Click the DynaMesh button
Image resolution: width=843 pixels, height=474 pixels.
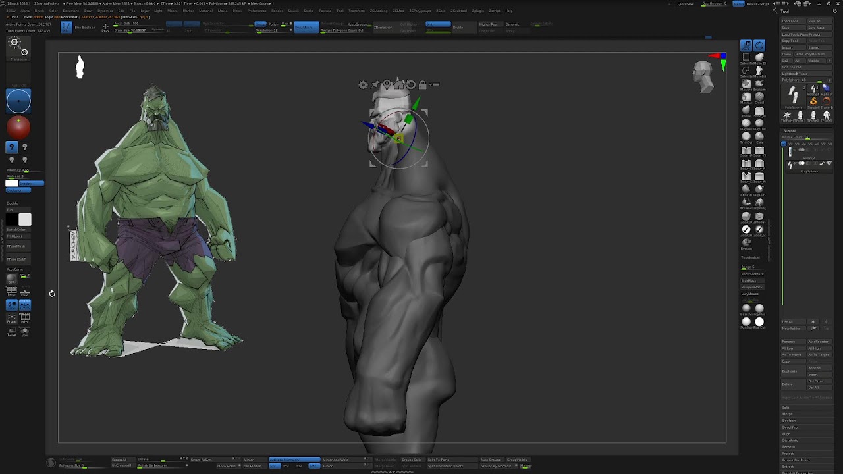[x=306, y=27]
